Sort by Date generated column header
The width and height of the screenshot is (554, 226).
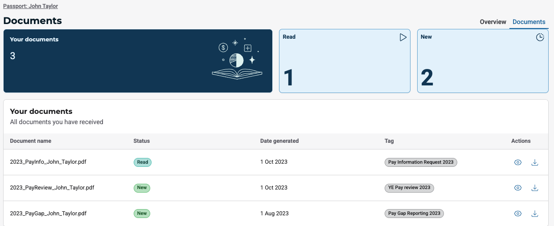point(279,141)
